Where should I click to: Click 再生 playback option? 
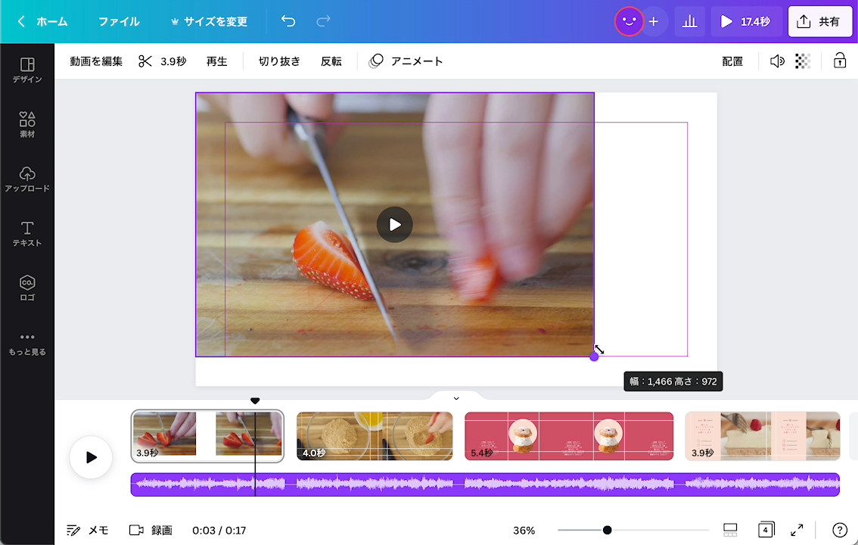coord(216,61)
